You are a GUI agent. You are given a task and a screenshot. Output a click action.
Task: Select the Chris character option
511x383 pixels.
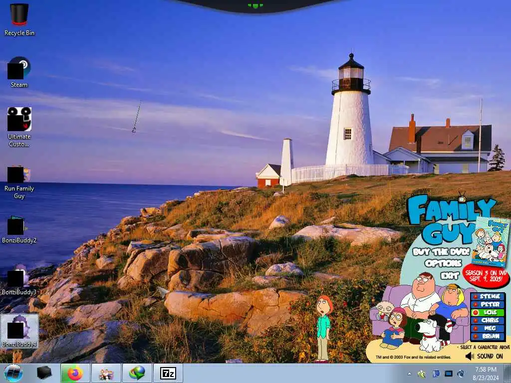[x=488, y=320]
